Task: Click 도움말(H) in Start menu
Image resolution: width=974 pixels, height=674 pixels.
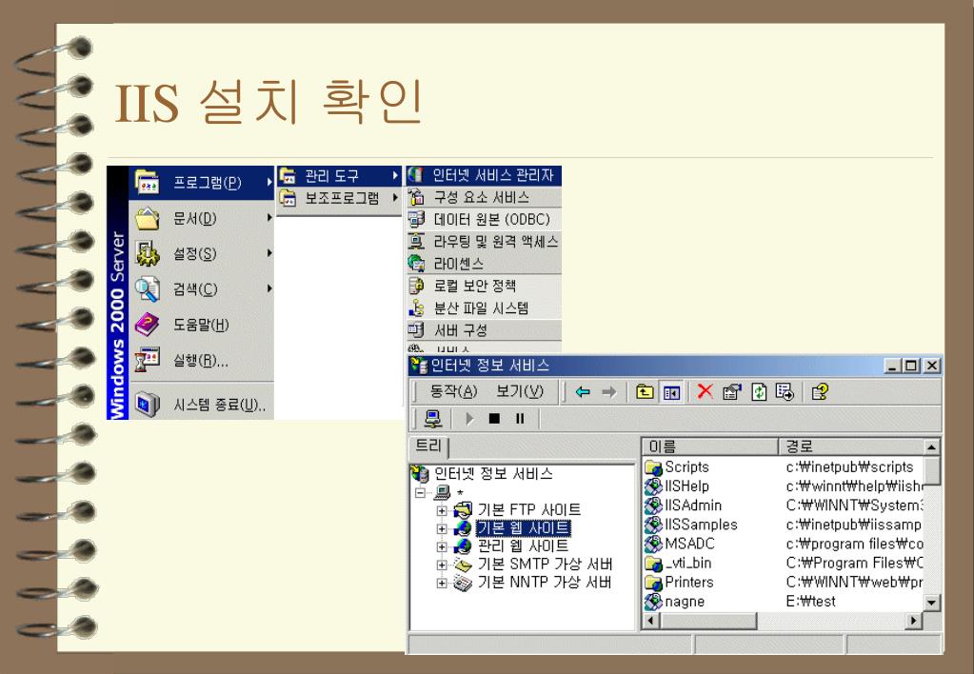Action: [202, 325]
